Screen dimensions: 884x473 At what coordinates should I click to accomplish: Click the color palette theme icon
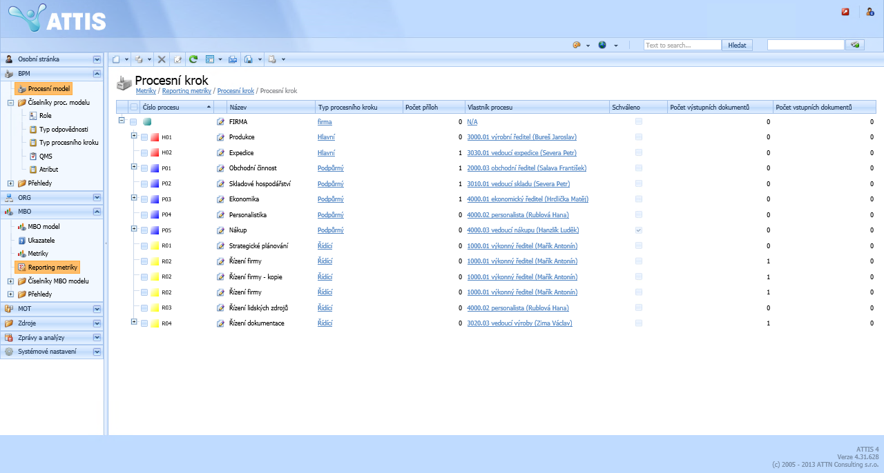pos(577,45)
